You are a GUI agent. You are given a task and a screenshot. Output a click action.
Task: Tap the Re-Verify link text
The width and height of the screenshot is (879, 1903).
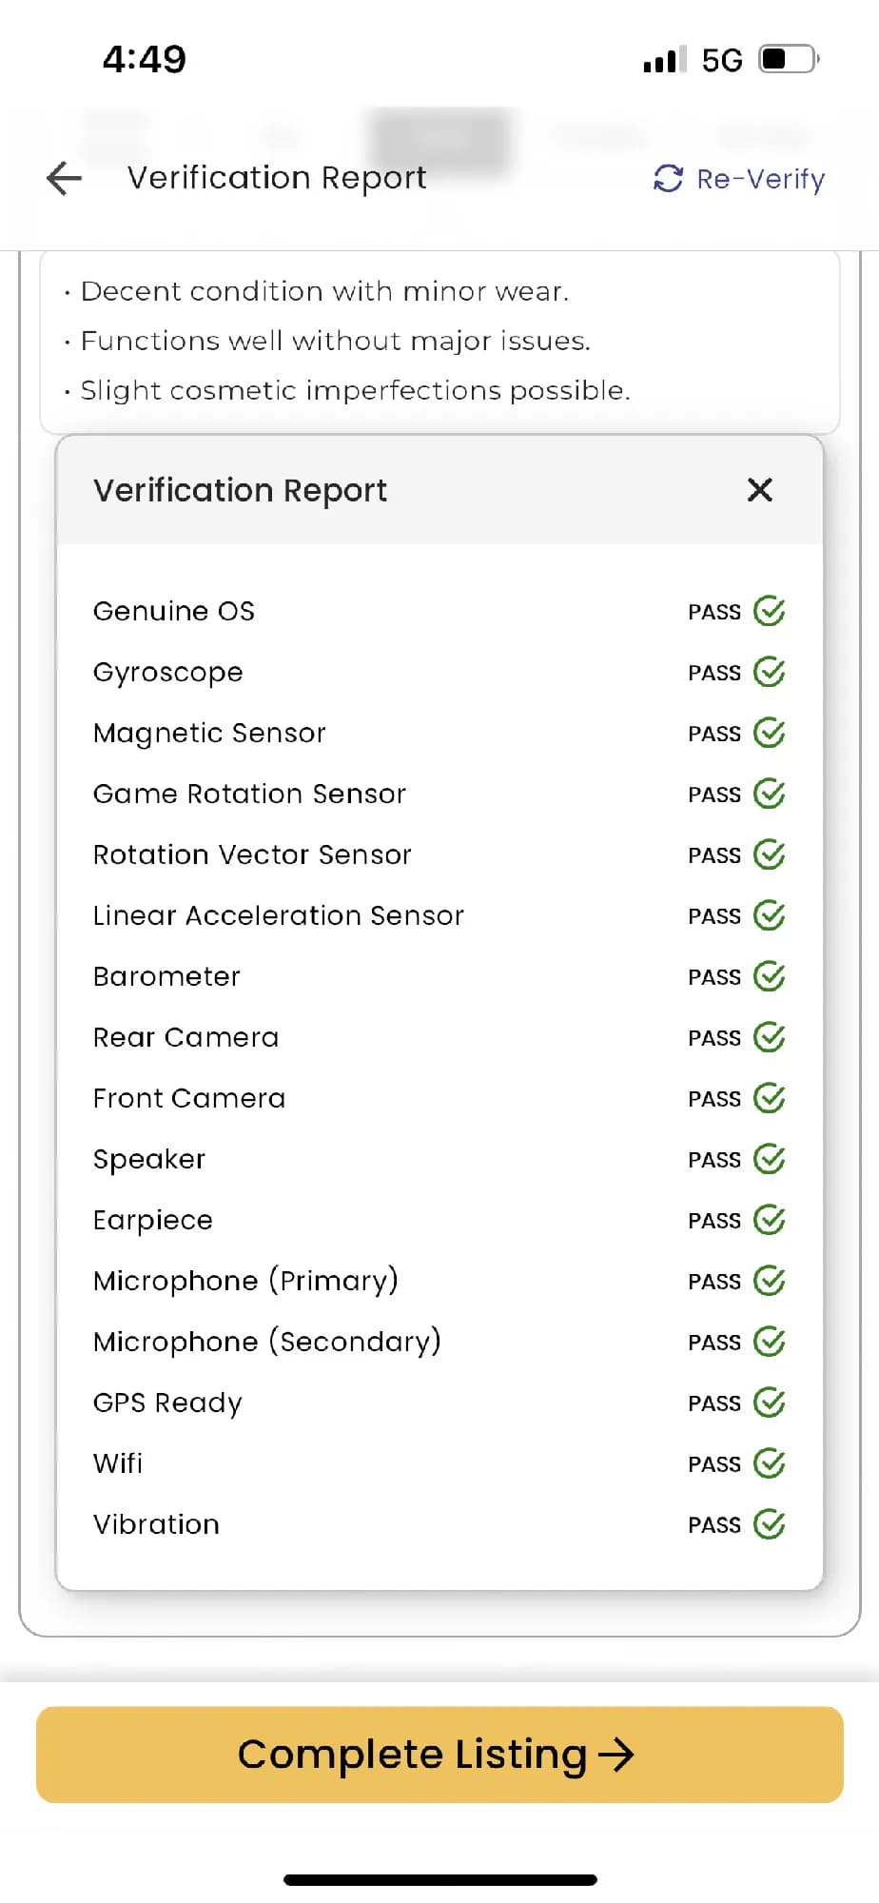(x=760, y=179)
